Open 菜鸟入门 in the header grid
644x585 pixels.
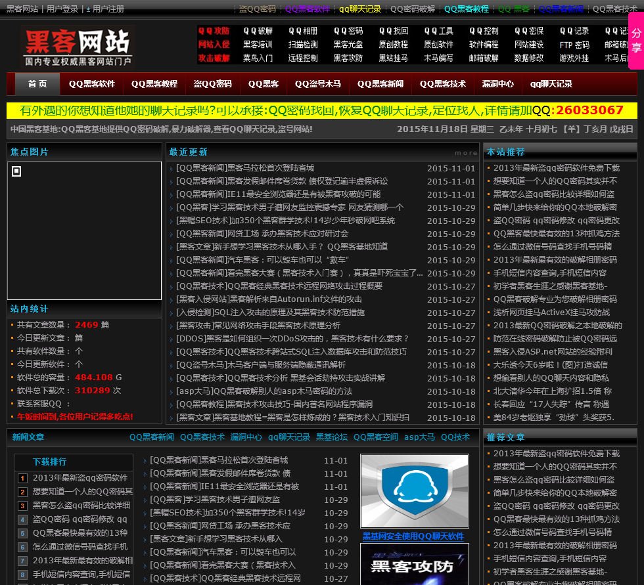(258, 58)
